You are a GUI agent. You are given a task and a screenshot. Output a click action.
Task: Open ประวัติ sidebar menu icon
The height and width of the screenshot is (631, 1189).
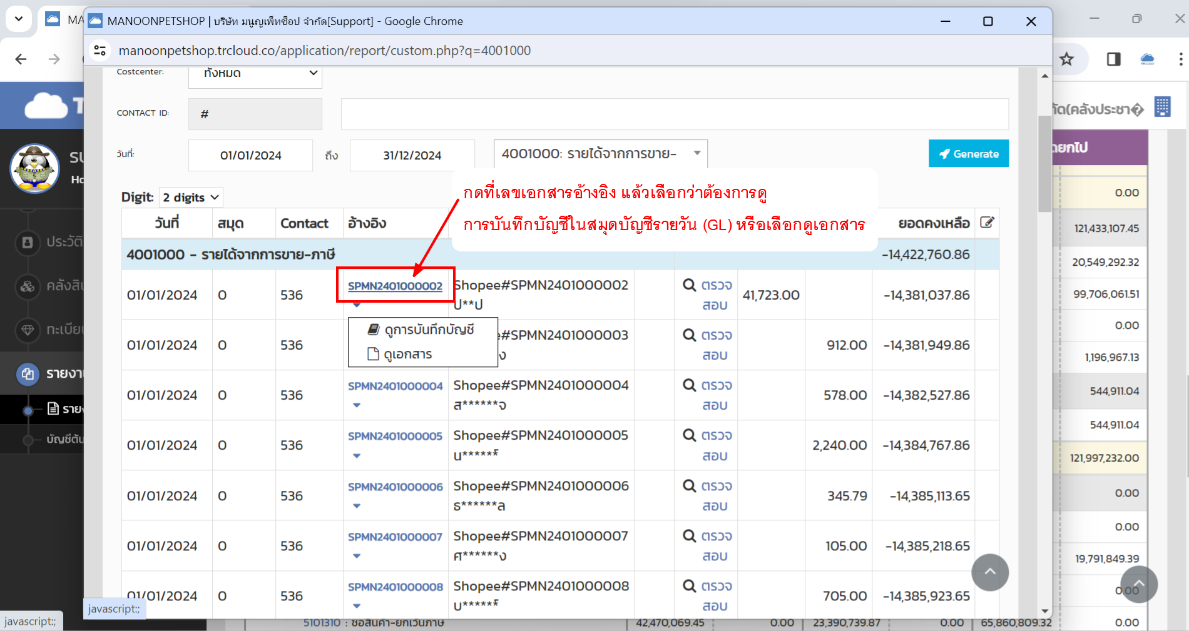[28, 242]
